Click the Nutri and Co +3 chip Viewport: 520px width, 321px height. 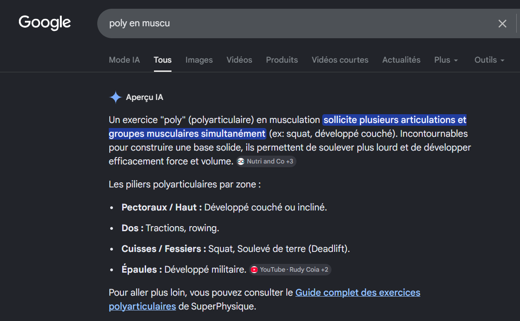[266, 161]
